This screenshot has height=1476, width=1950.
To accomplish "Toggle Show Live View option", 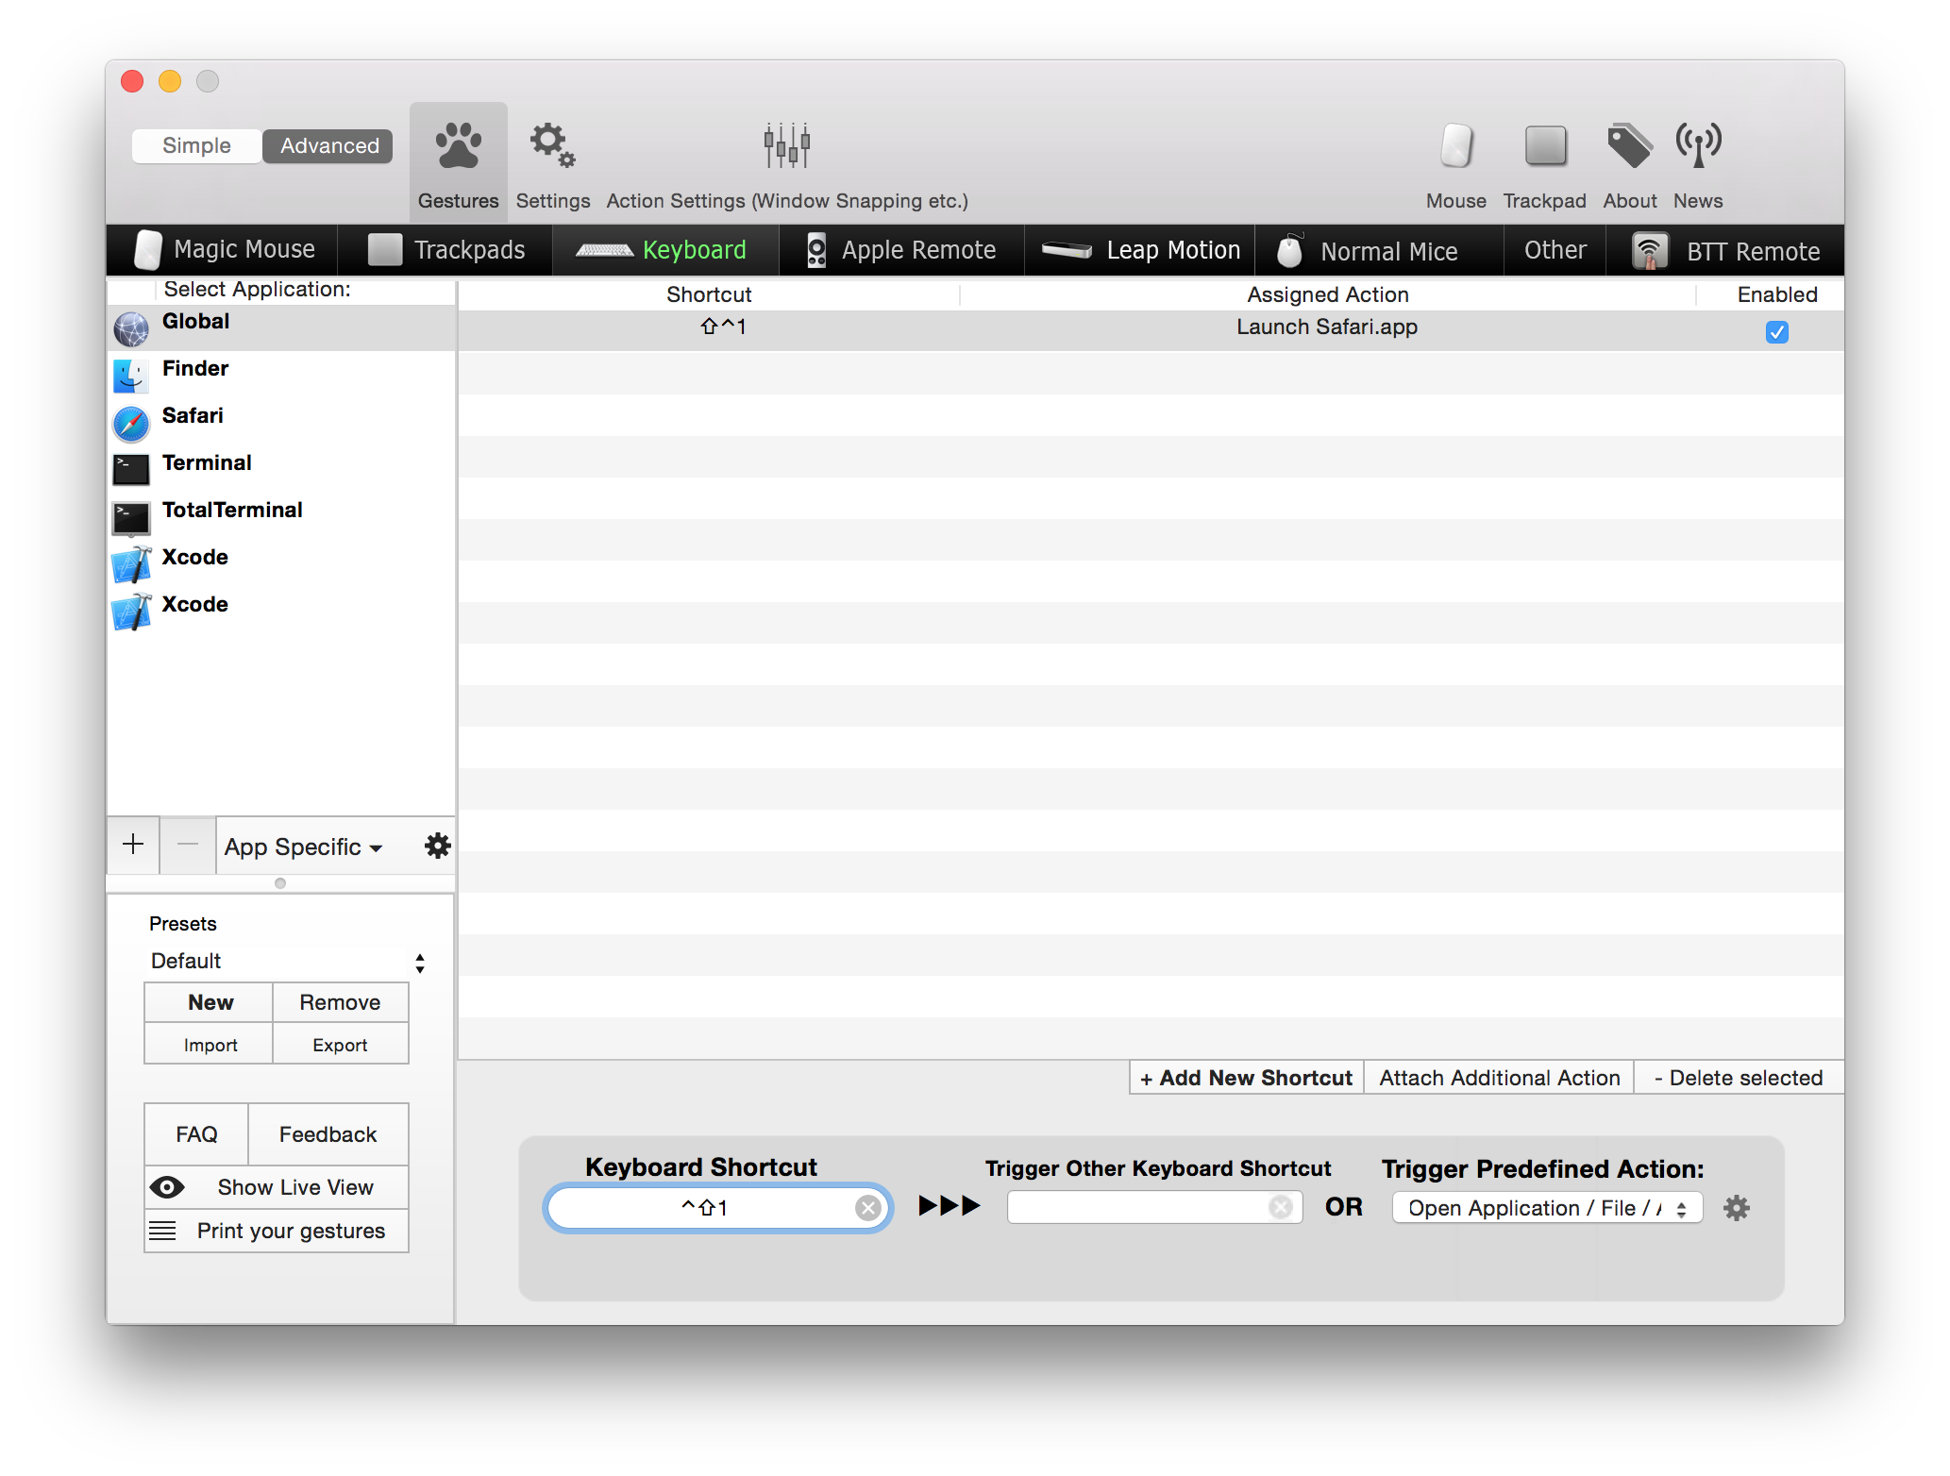I will 276,1184.
